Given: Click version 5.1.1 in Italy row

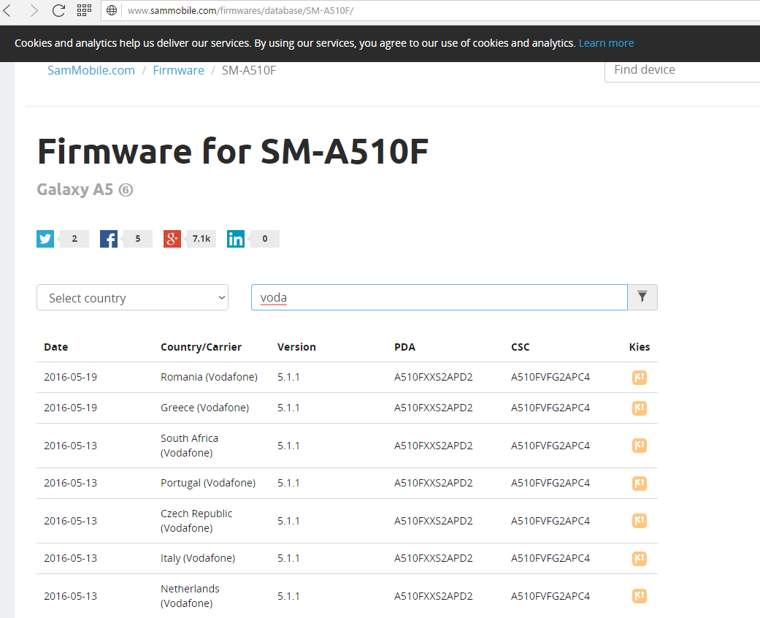Looking at the screenshot, I should click(288, 558).
